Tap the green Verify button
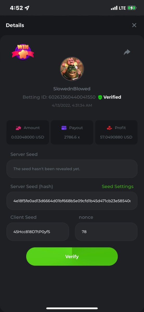Viewport: 144px width, 312px height. point(72,257)
